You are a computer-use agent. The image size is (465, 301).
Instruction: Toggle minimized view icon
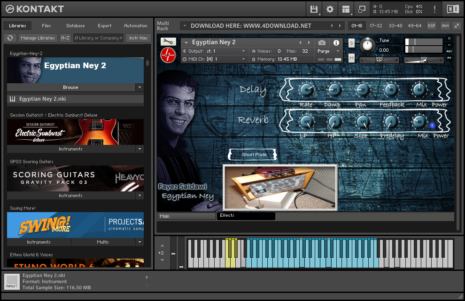(x=362, y=9)
